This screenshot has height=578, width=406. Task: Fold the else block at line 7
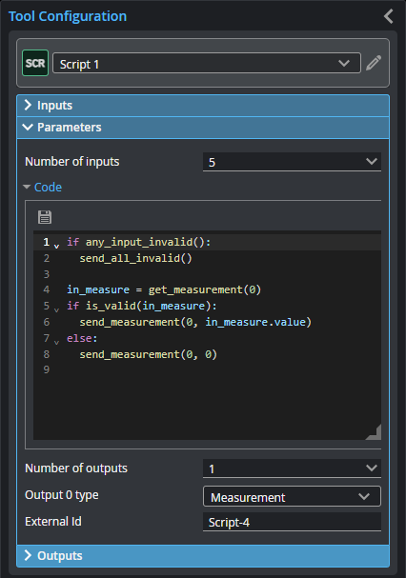[x=56, y=342]
